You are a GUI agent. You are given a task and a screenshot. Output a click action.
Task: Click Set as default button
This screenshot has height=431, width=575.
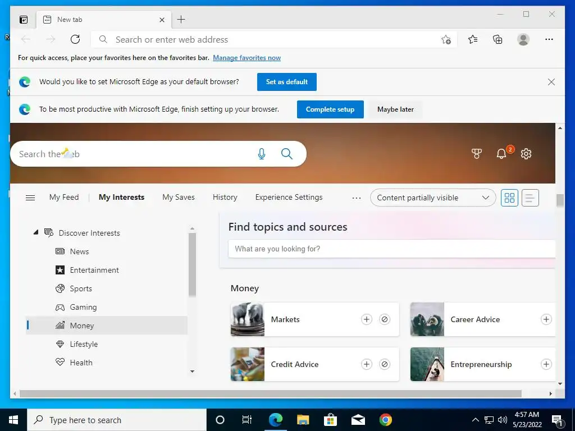287,82
